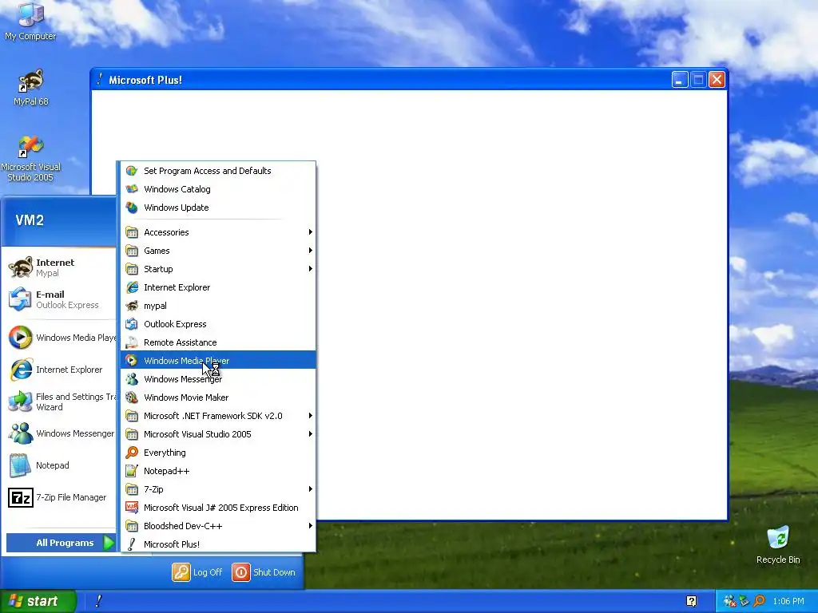Click Outlook Express icon in programs list
The image size is (818, 613).
click(x=132, y=324)
